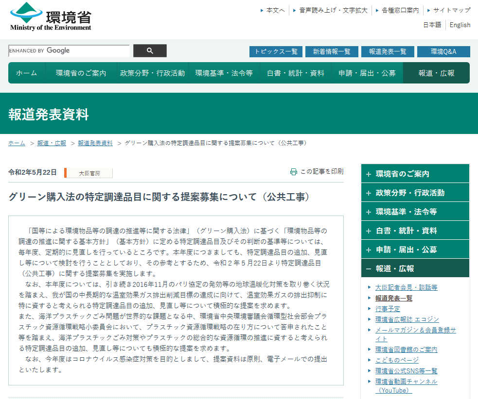Click the Ministry of the Environment logo
478x399 pixels.
(x=51, y=17)
